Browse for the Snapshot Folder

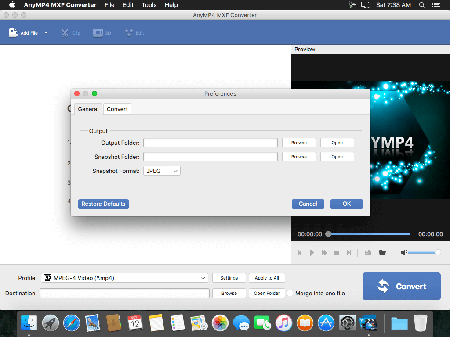pyautogui.click(x=299, y=157)
